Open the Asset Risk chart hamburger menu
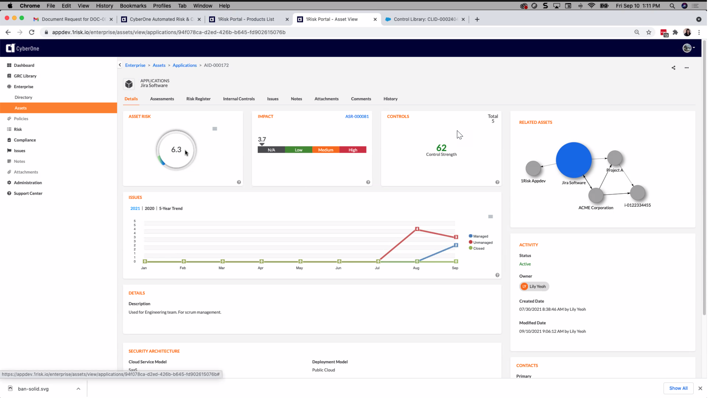The width and height of the screenshot is (709, 398). pyautogui.click(x=215, y=129)
